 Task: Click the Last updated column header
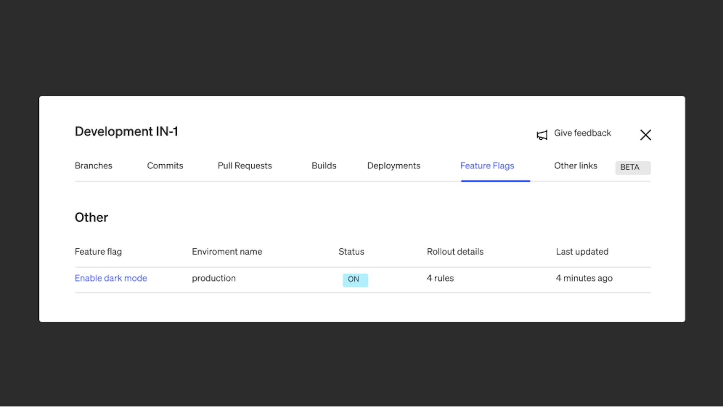coord(582,252)
